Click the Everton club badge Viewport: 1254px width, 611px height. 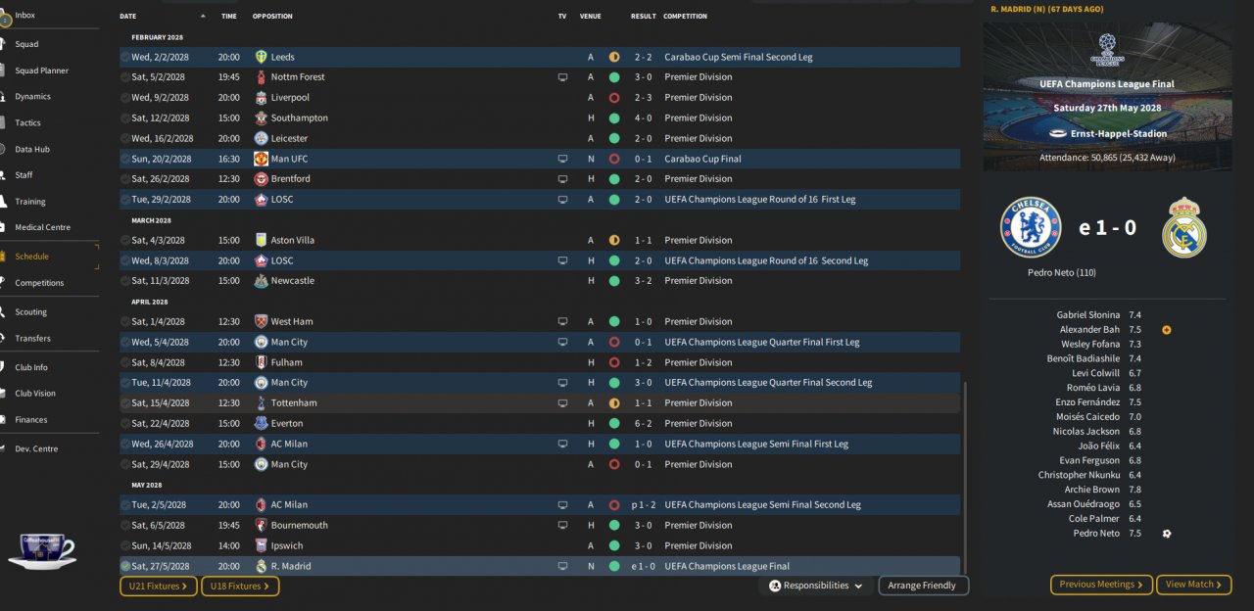click(x=261, y=424)
